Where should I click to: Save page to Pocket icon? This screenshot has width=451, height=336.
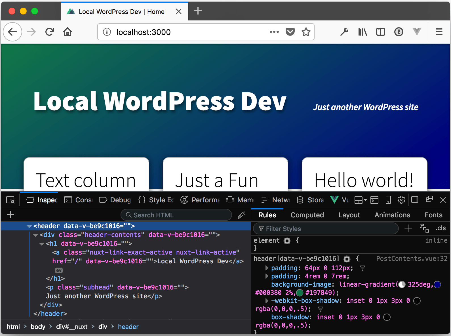pyautogui.click(x=290, y=32)
